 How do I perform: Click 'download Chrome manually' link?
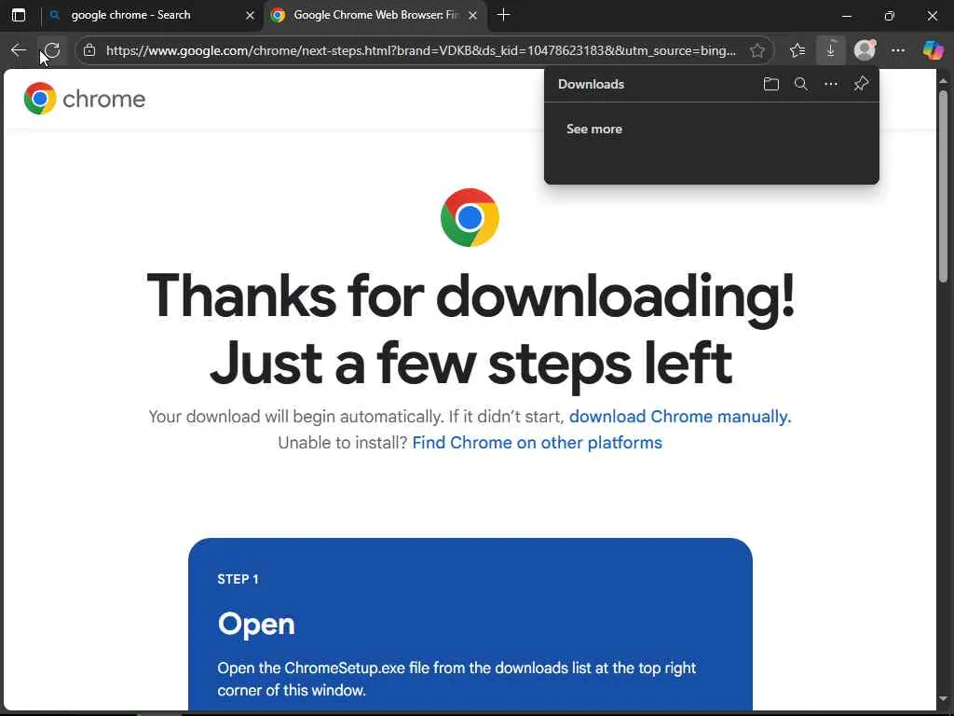click(680, 417)
